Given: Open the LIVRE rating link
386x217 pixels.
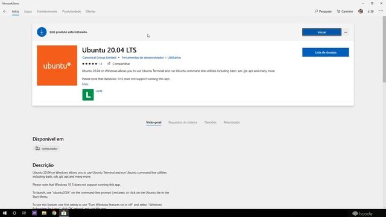Looking at the screenshot, I should click(x=99, y=91).
